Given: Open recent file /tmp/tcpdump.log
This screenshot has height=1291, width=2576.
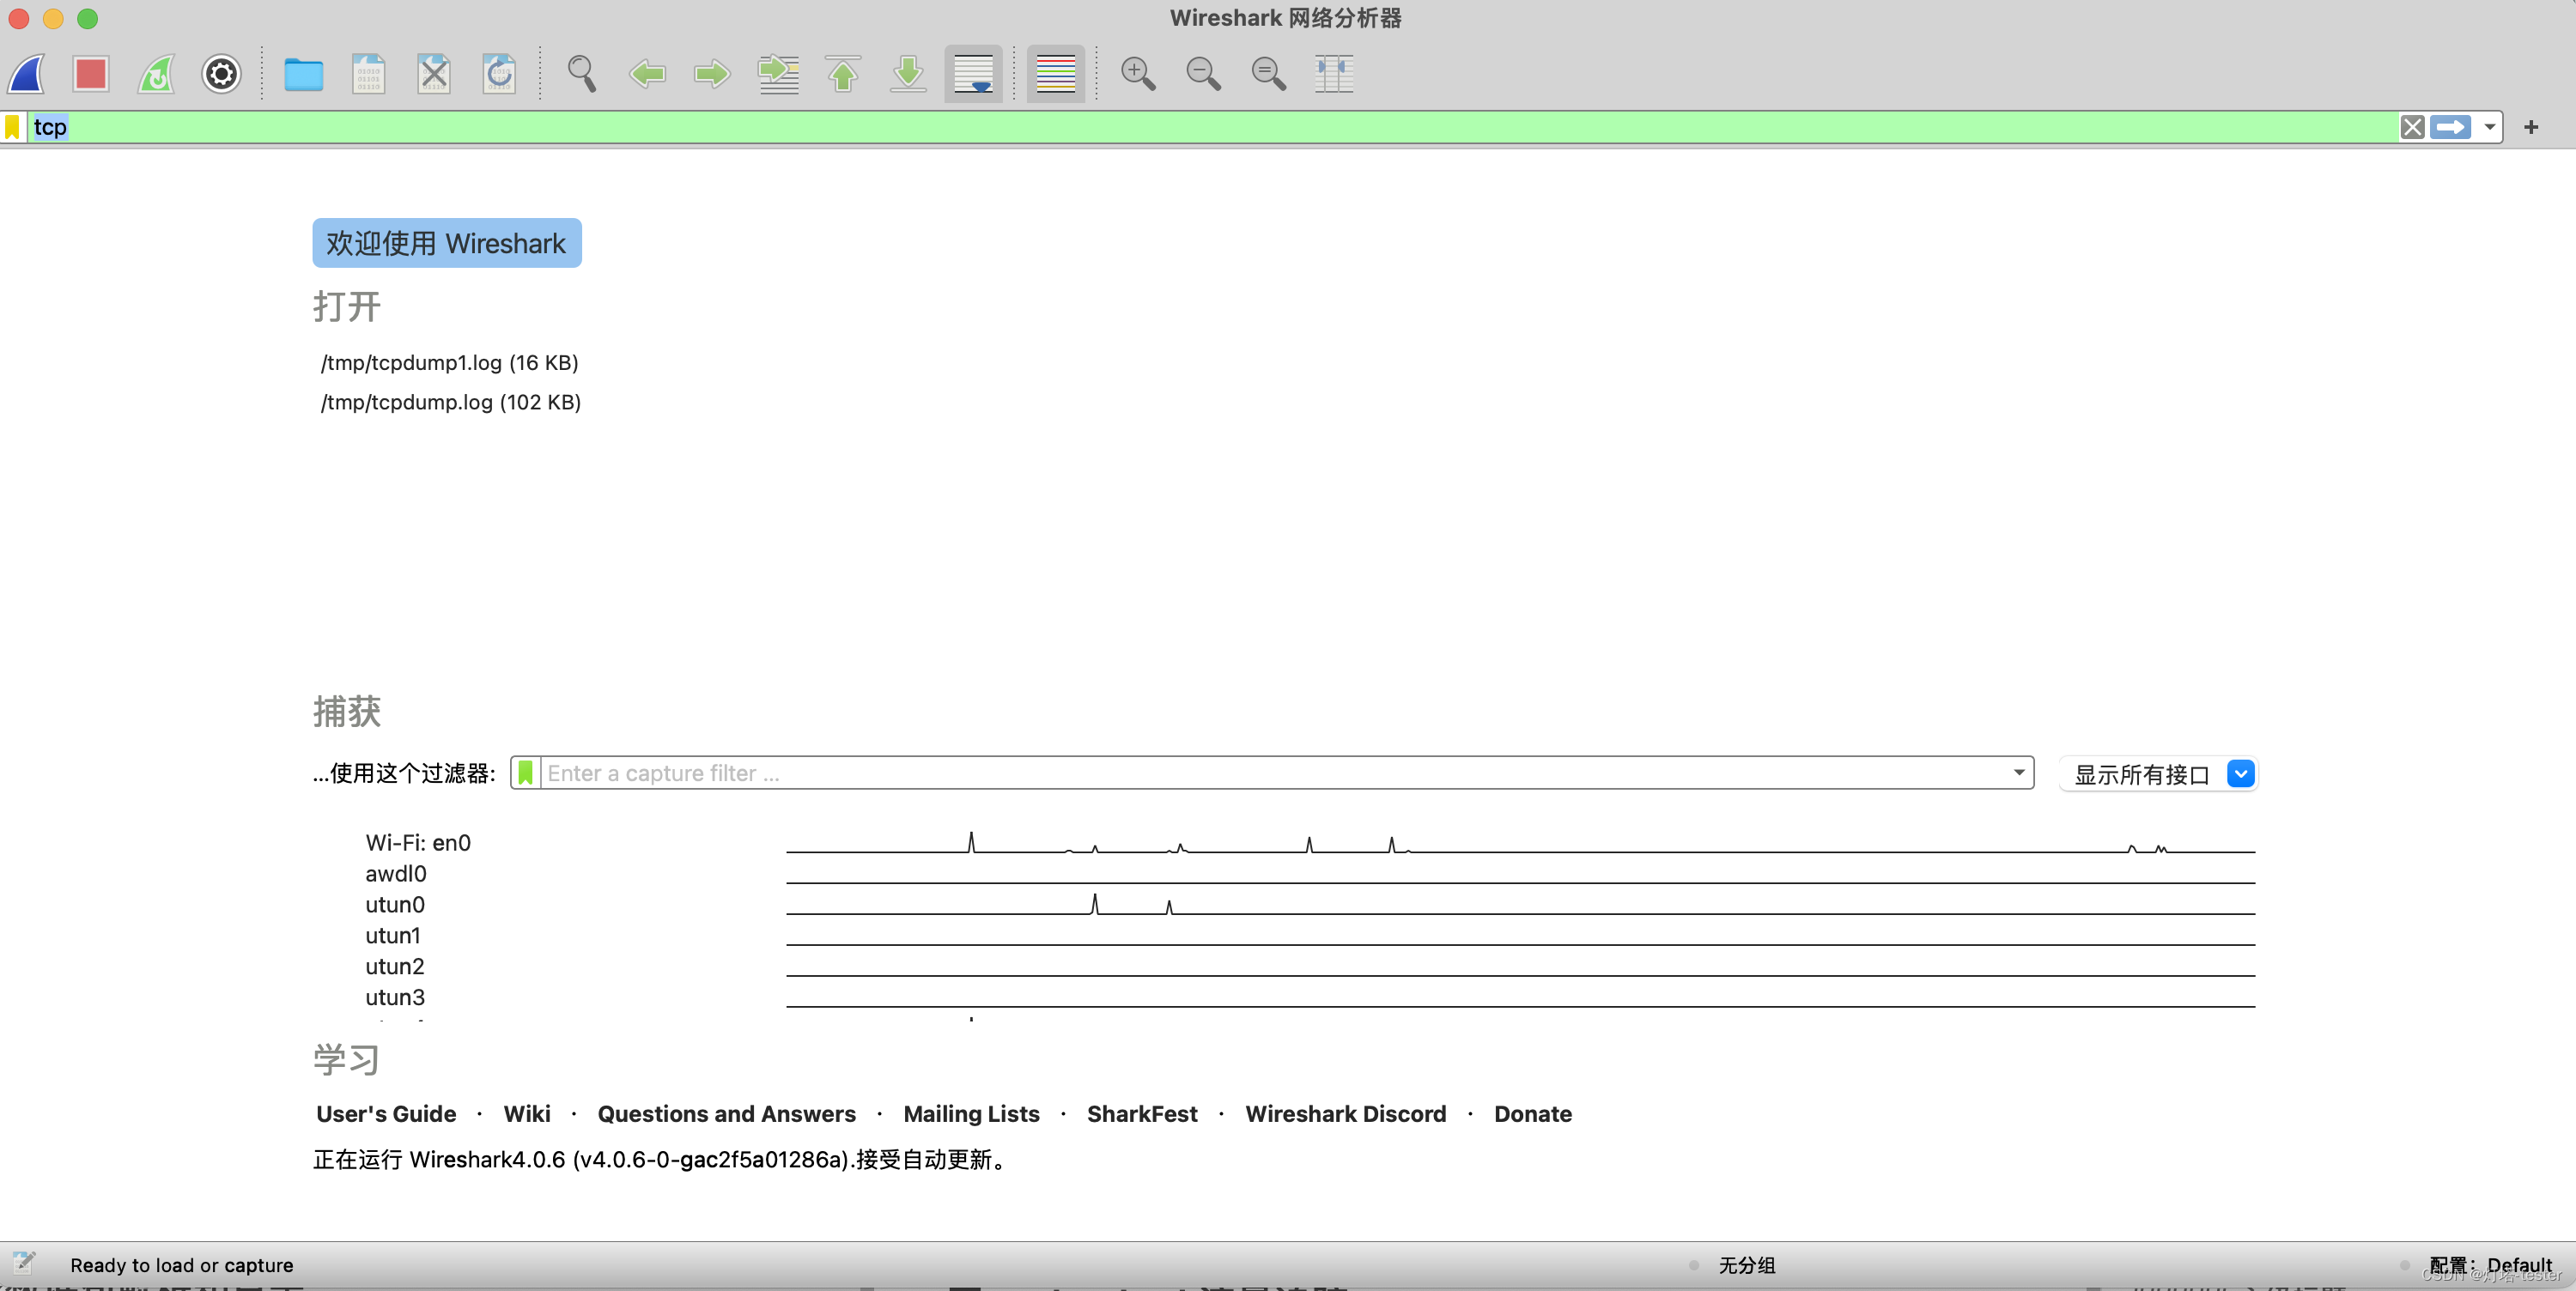Looking at the screenshot, I should click(450, 402).
